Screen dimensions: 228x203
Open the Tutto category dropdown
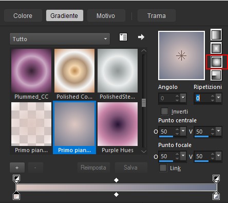coord(60,39)
